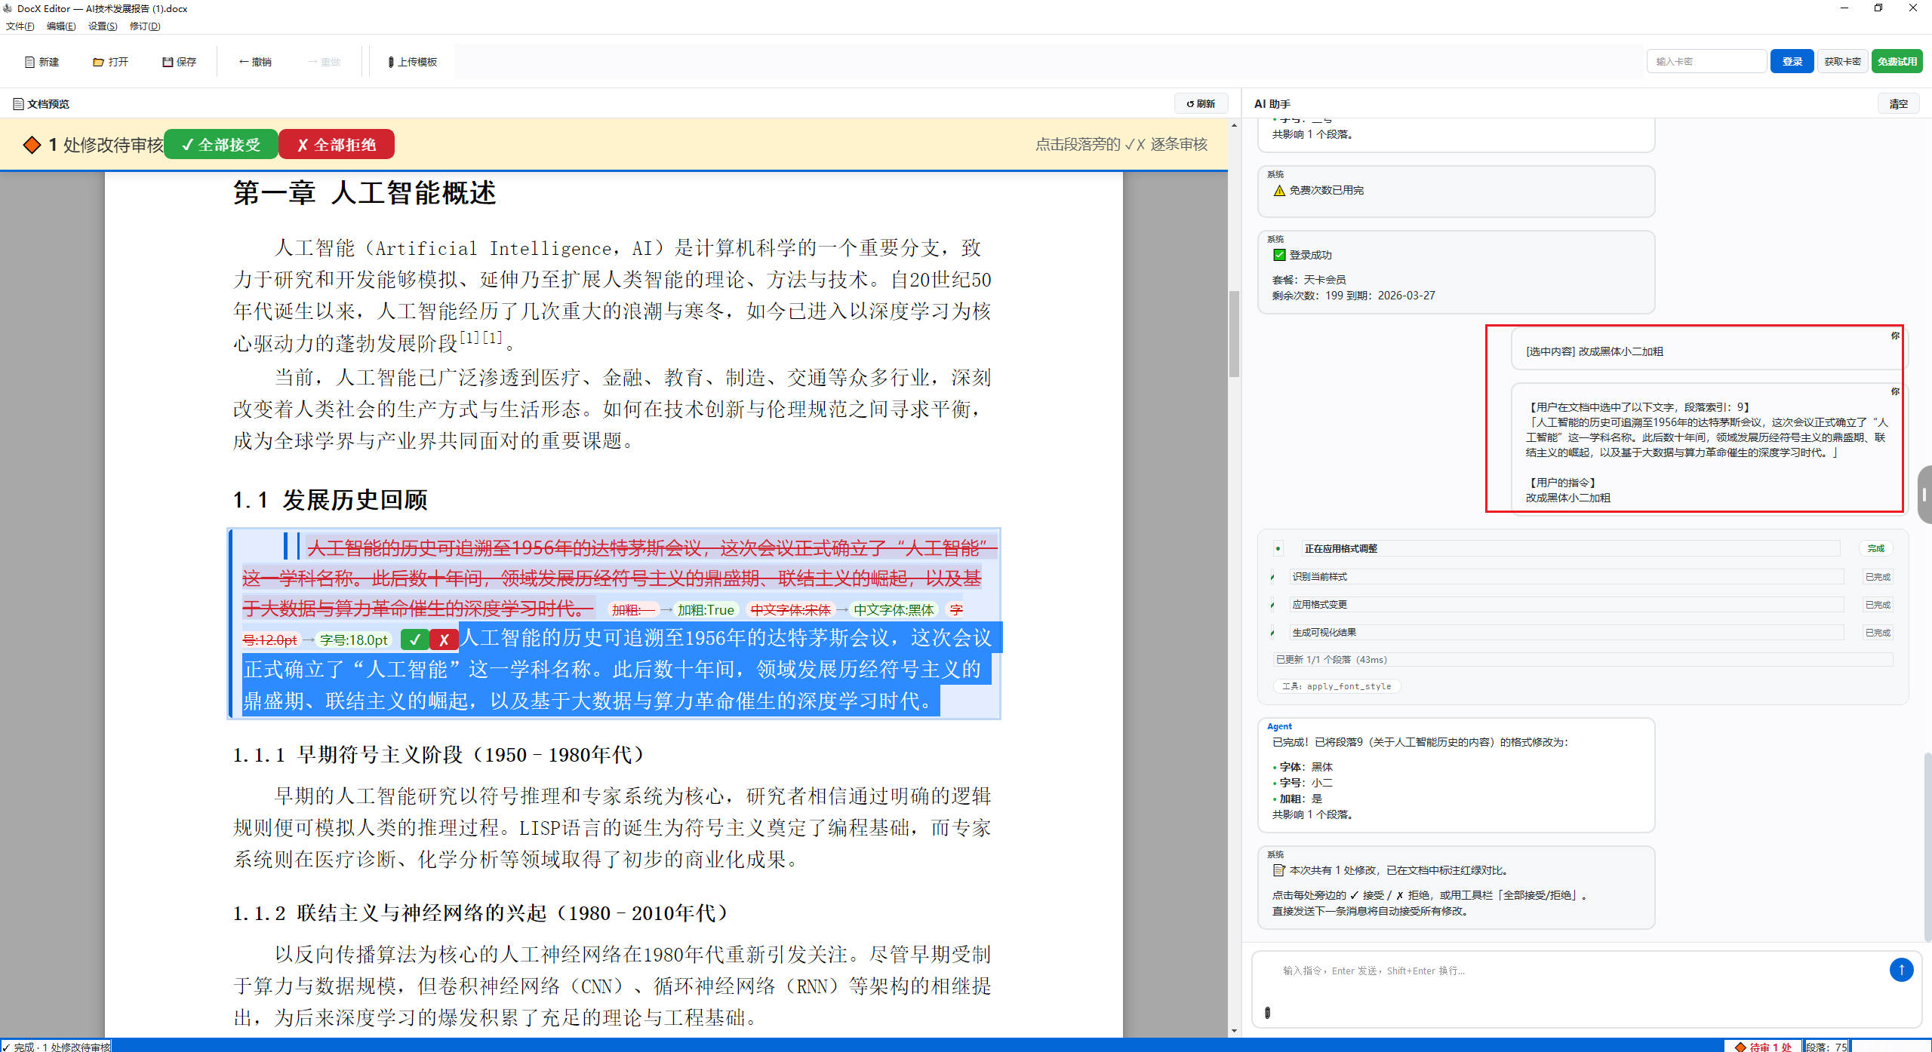Save document using 保存 icon
This screenshot has height=1052, width=1932.
pos(179,62)
